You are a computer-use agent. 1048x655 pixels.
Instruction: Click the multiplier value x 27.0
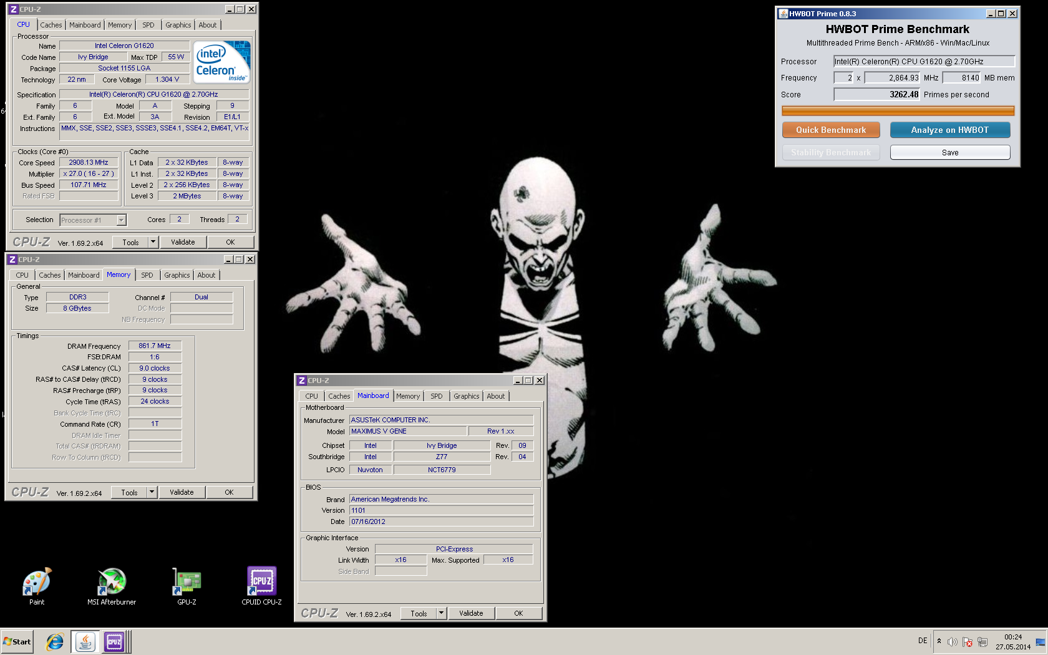[x=89, y=173]
